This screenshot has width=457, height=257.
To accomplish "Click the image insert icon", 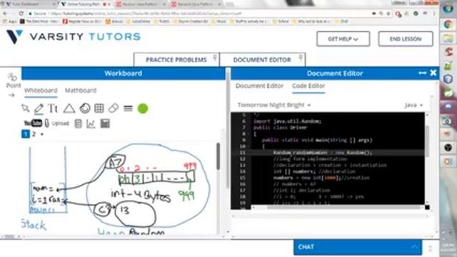I will (105, 124).
